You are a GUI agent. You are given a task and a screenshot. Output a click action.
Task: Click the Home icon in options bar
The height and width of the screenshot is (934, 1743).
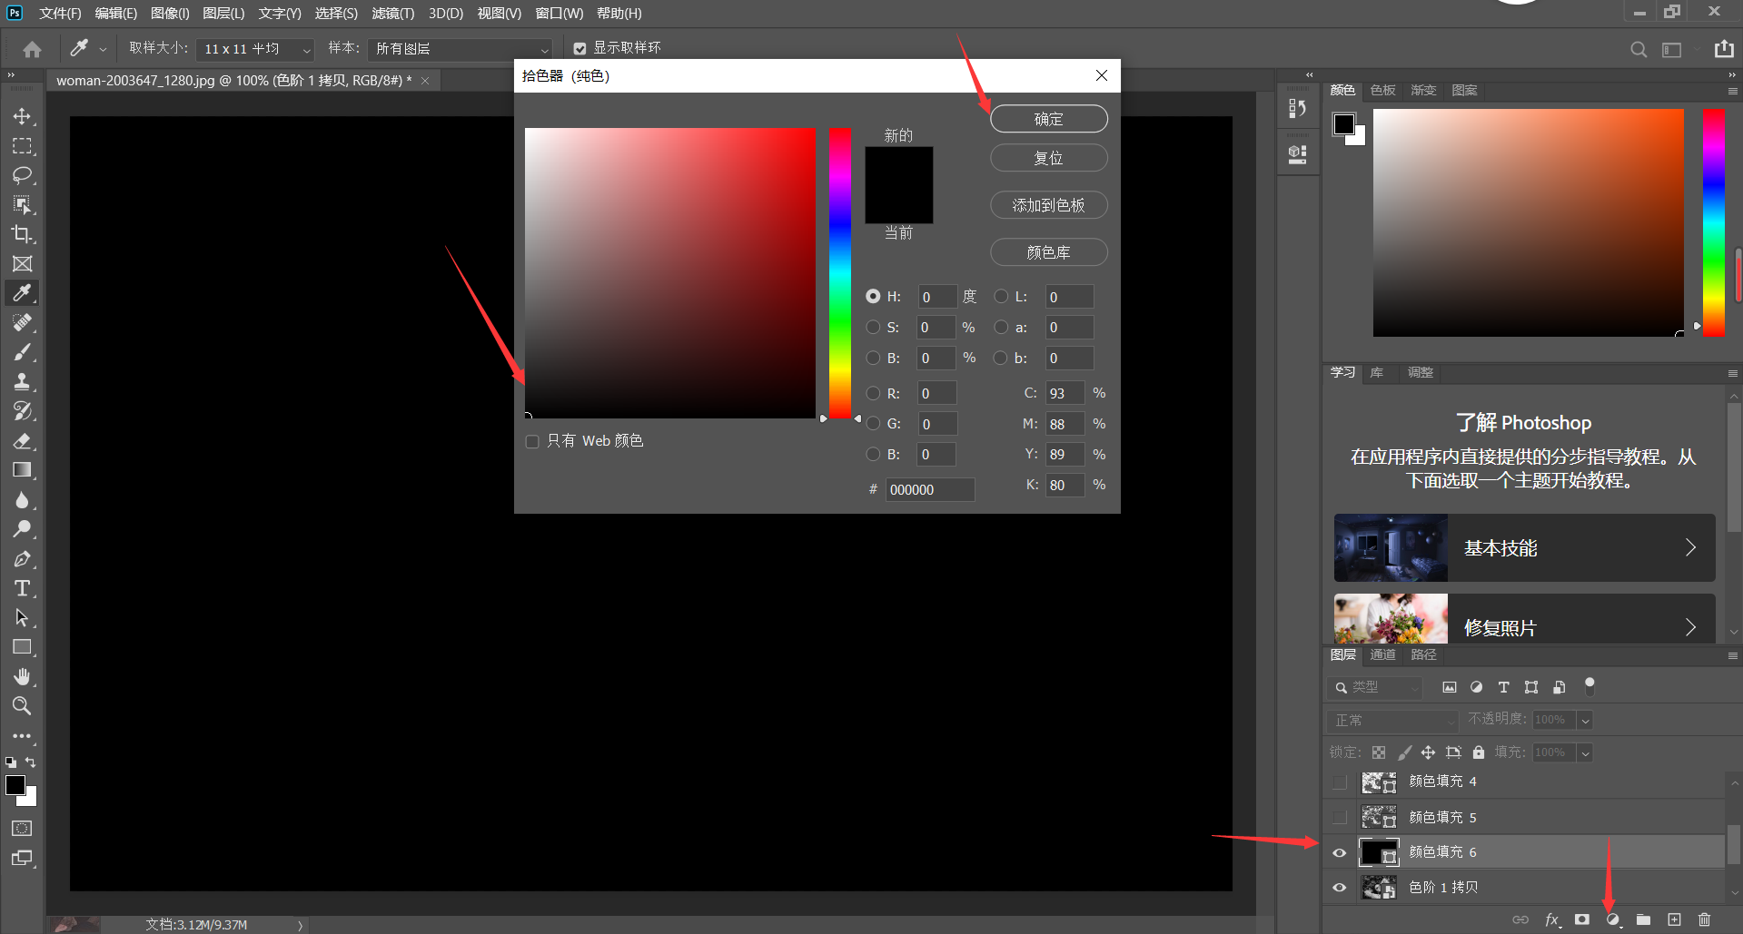[33, 49]
